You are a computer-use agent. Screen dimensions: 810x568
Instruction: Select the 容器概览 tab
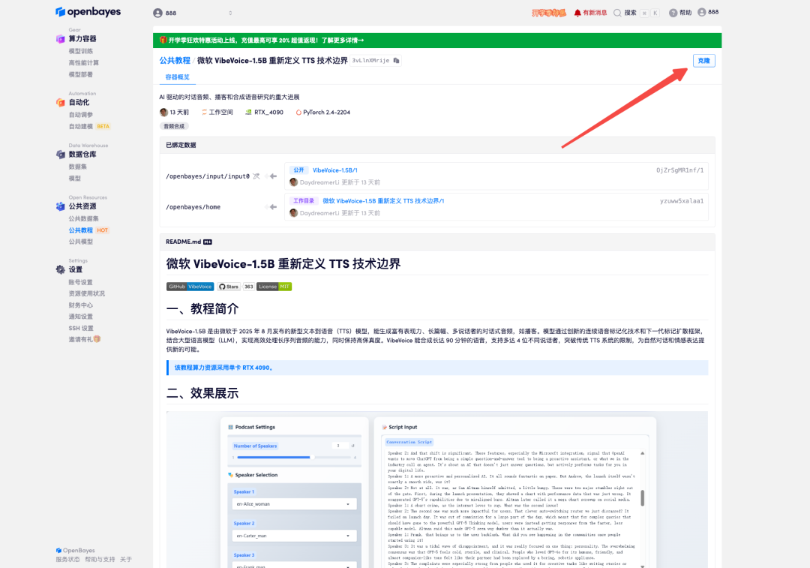(x=177, y=77)
